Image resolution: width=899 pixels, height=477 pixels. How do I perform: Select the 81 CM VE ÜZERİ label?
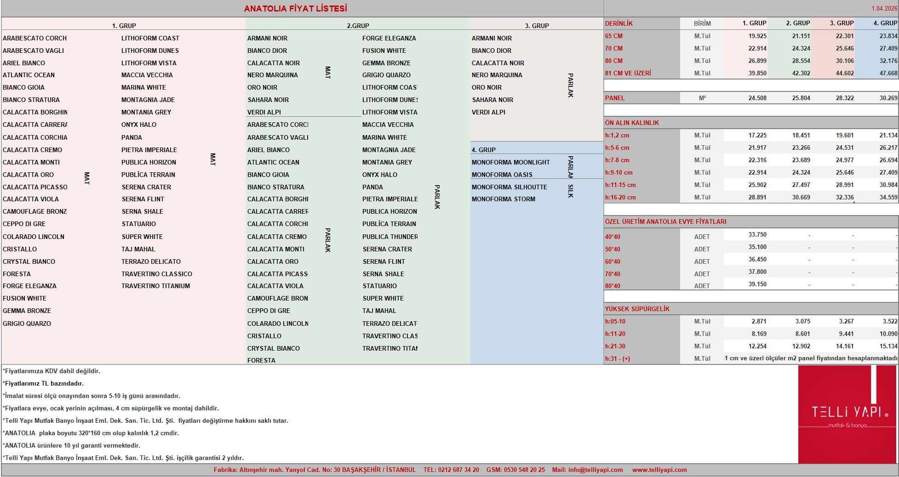[x=628, y=73]
